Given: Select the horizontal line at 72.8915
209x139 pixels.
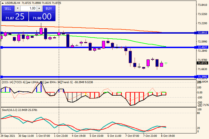Looking at the screenshot, I should click(98, 33).
